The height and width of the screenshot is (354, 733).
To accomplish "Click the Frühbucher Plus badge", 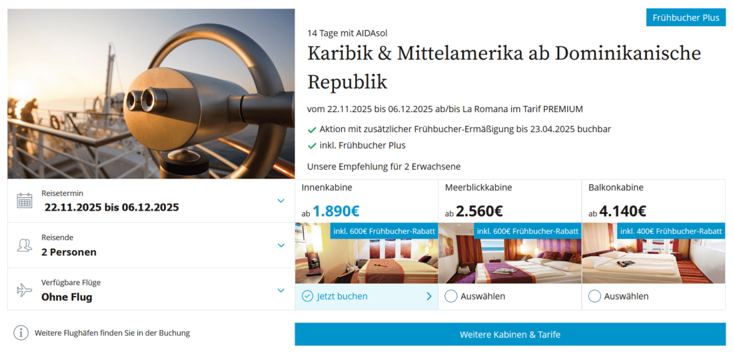I will point(686,18).
